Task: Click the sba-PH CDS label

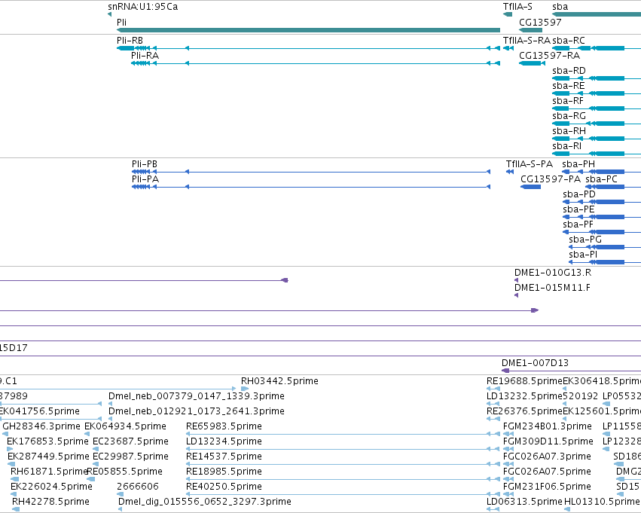Action: (x=578, y=163)
